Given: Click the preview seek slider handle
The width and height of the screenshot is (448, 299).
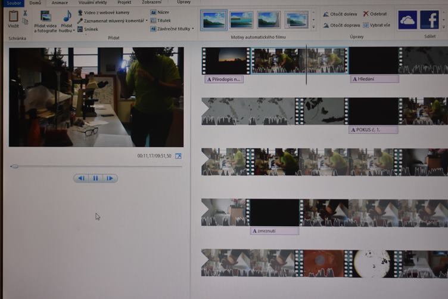Looking at the screenshot, I should 14,167.
